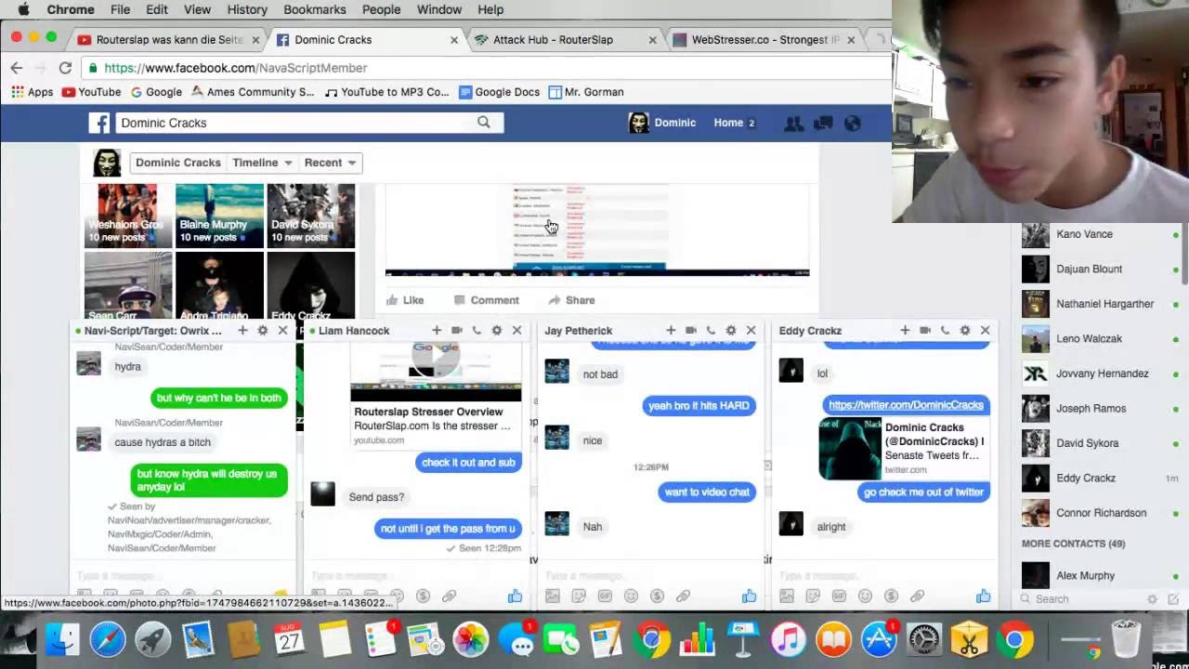Open the Jay Petherick chat options gear
This screenshot has width=1189, height=669.
tap(731, 330)
